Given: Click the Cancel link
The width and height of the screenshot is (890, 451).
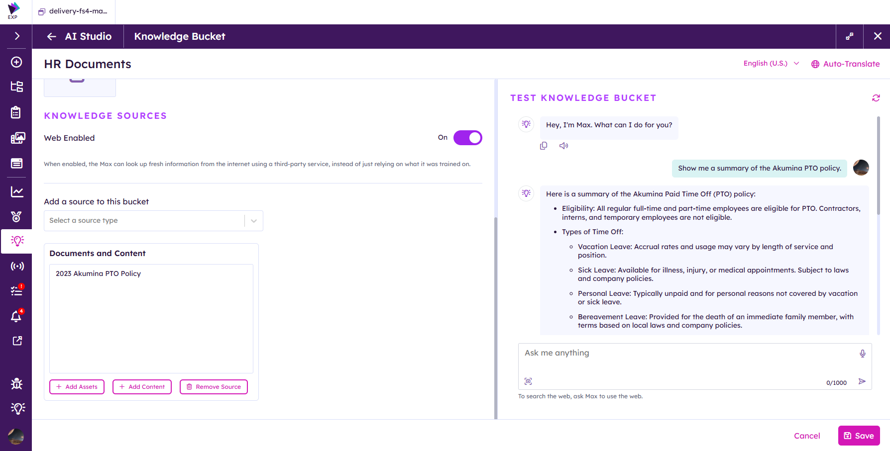Looking at the screenshot, I should (x=807, y=436).
